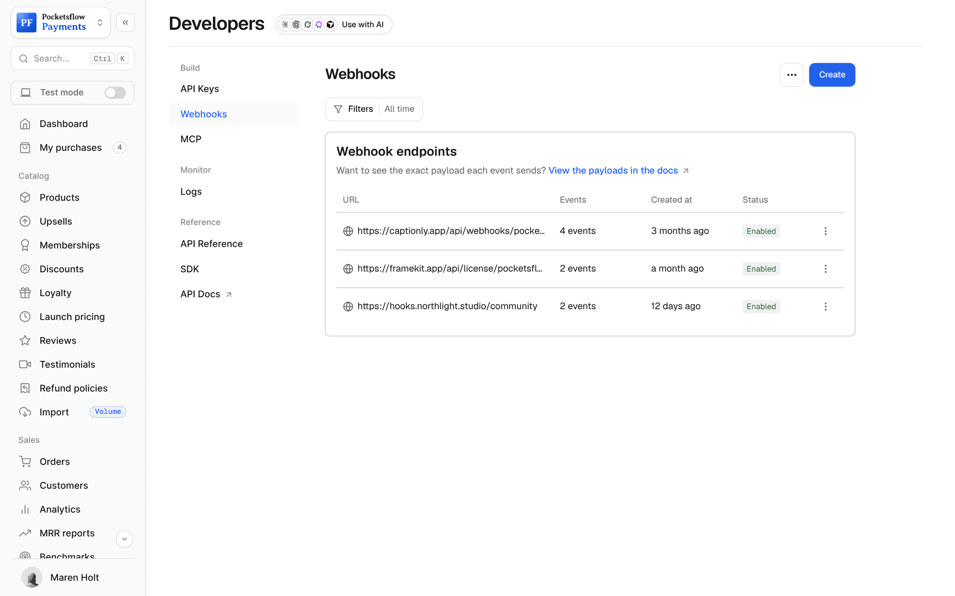Click the Import cloud download icon
This screenshot has height=596, width=955.
point(25,412)
